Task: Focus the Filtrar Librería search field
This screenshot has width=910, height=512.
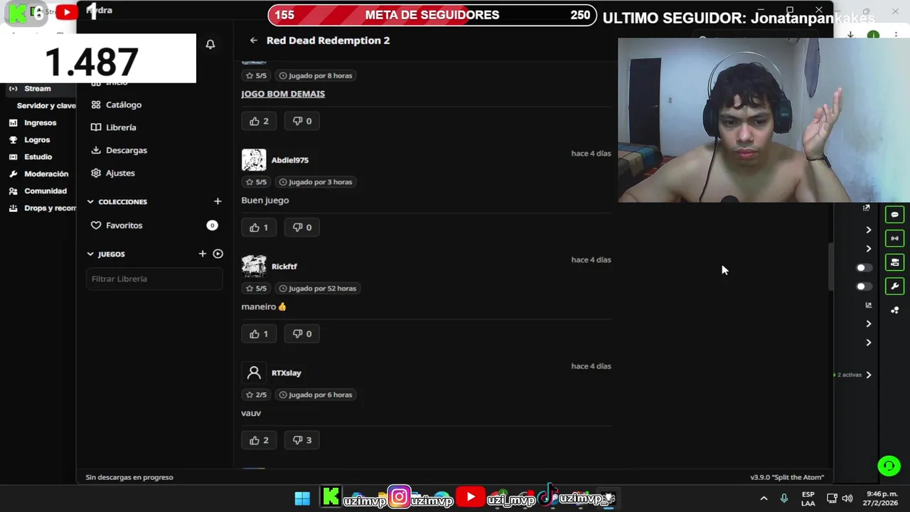Action: coord(154,279)
